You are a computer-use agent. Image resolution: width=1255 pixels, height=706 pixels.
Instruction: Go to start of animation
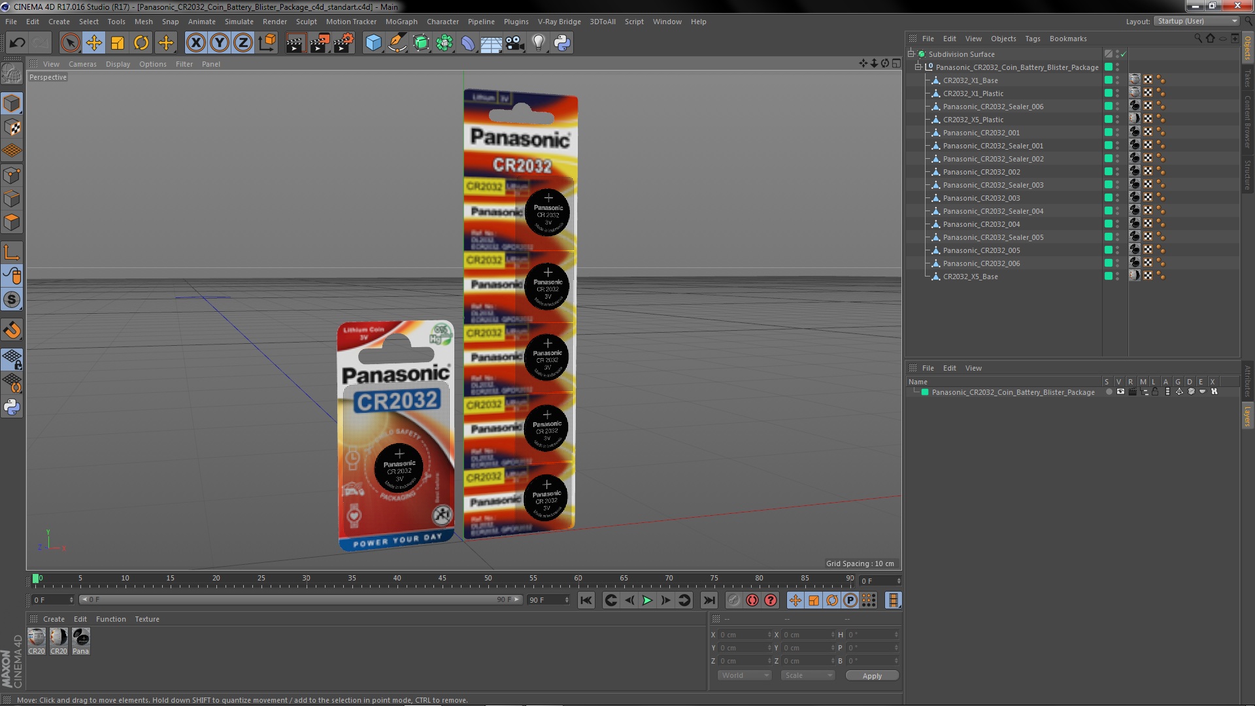click(586, 600)
